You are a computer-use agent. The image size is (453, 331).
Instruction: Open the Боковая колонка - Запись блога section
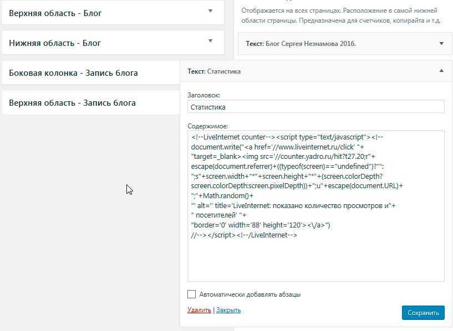(73, 73)
